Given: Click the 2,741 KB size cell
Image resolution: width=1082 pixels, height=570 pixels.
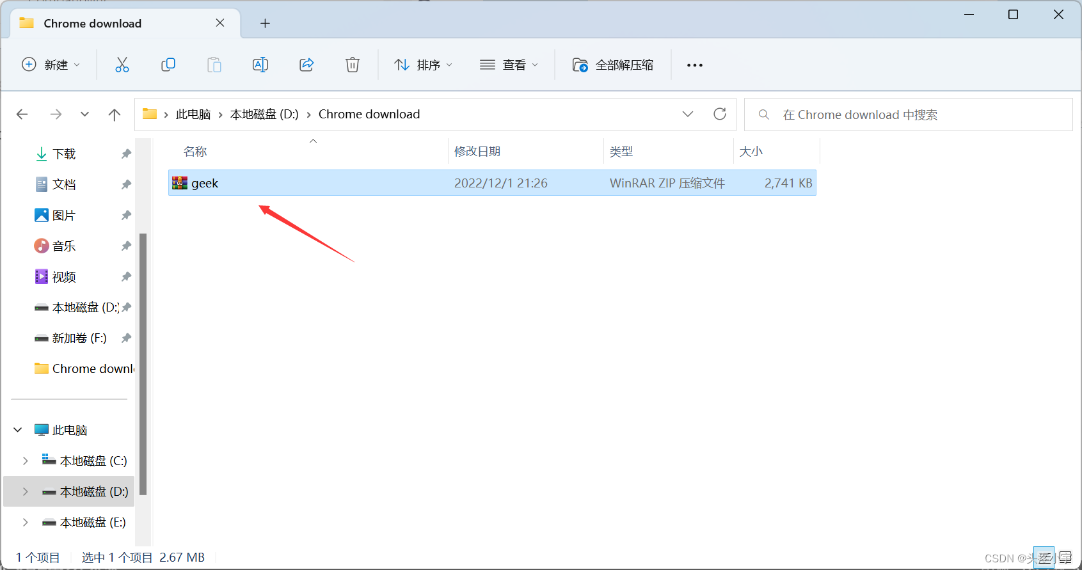Looking at the screenshot, I should coord(788,183).
